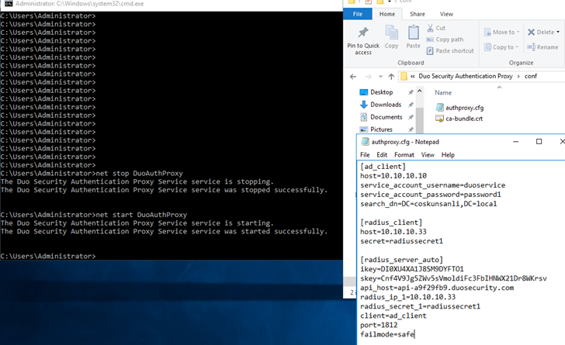This screenshot has width=565, height=345.
Task: Click Paste shortcut in ribbon
Action: (x=450, y=50)
